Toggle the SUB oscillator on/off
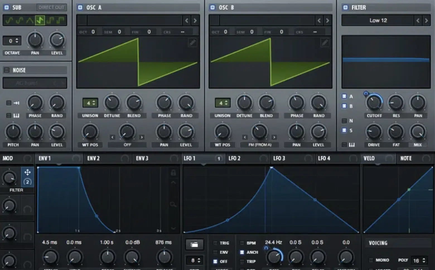This screenshot has width=435, height=270. point(7,8)
